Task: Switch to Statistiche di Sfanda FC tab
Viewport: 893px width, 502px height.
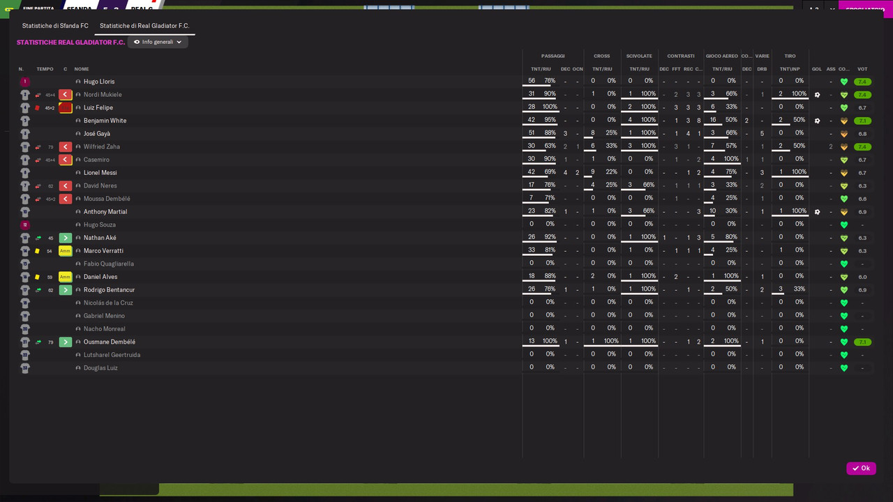Action: [55, 26]
